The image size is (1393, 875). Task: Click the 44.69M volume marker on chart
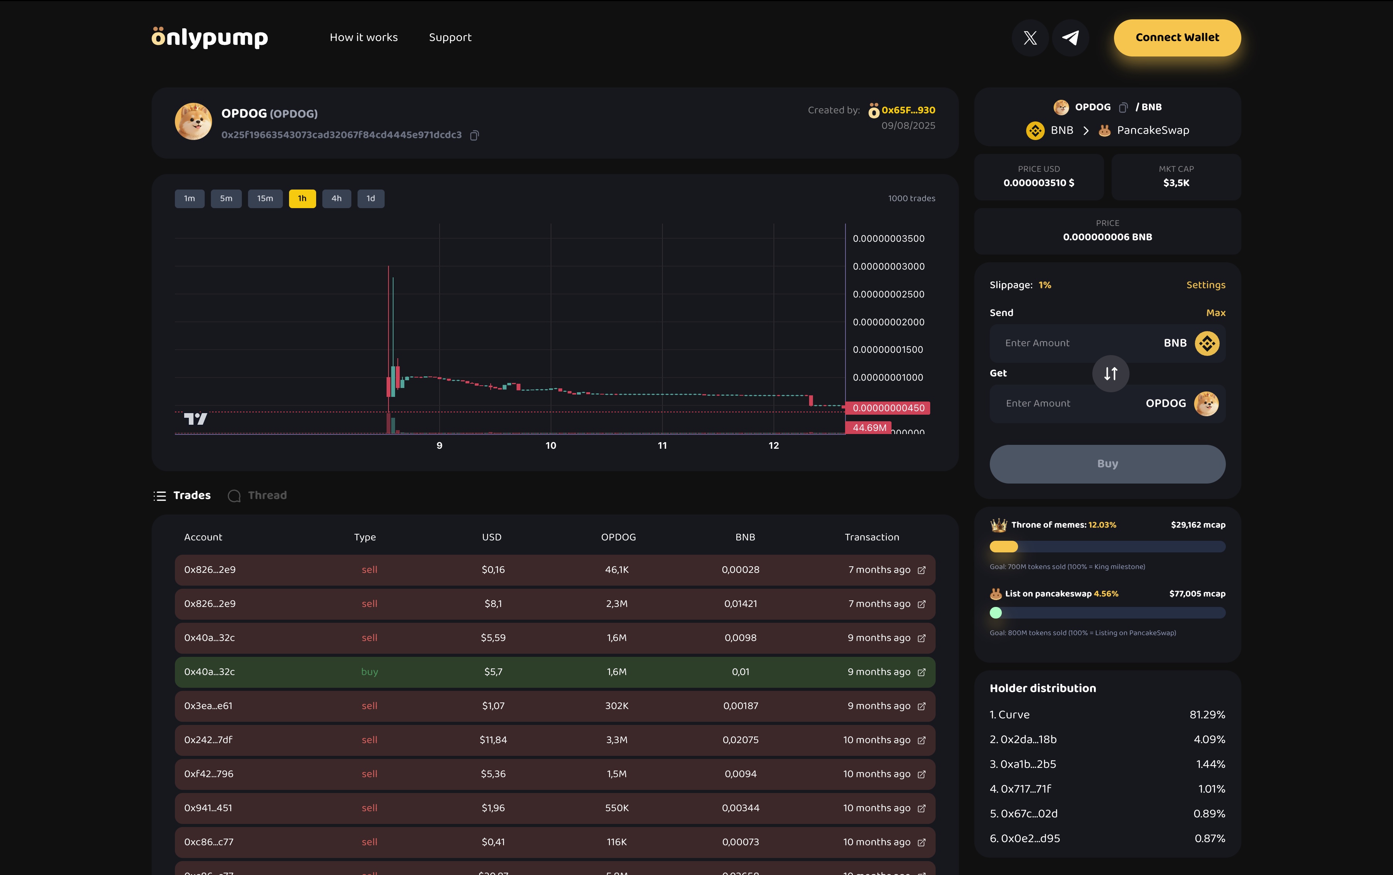[869, 428]
